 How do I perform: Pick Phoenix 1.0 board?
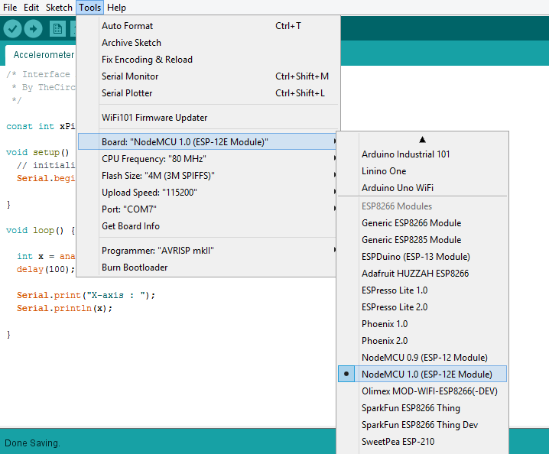(x=422, y=324)
